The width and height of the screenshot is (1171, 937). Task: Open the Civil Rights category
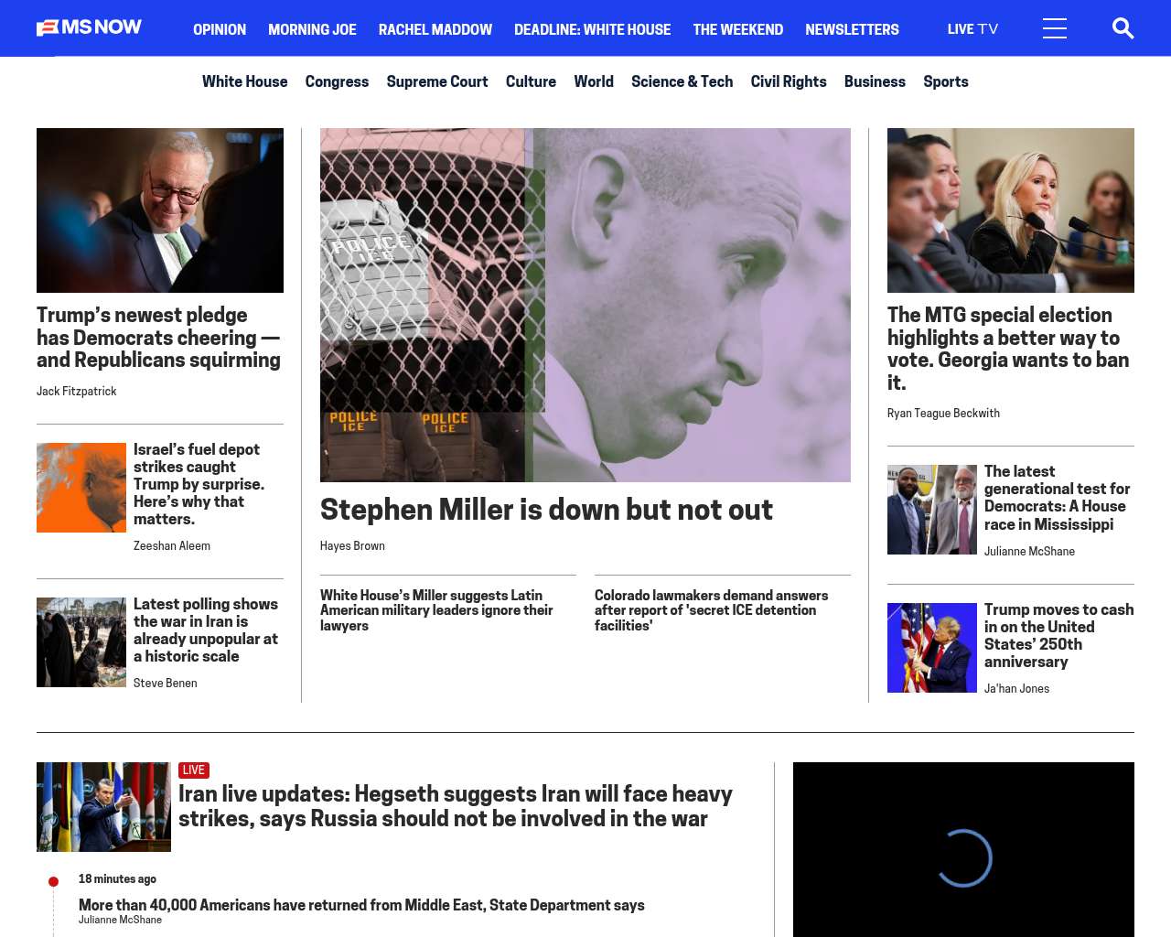tap(789, 81)
